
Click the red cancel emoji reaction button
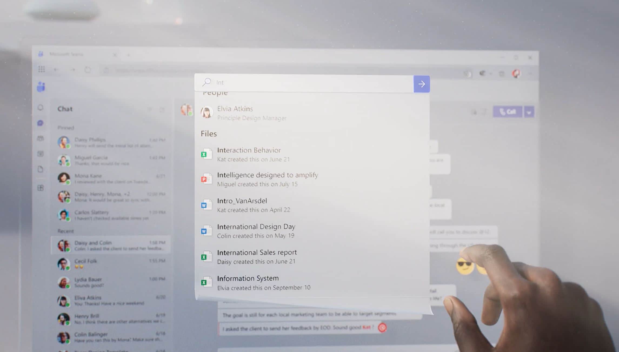coord(382,327)
